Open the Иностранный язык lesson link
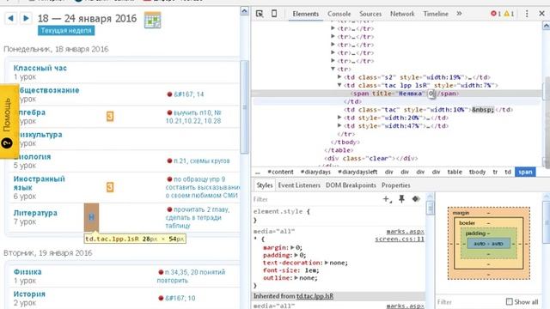The height and width of the screenshot is (309, 550). pyautogui.click(x=39, y=183)
